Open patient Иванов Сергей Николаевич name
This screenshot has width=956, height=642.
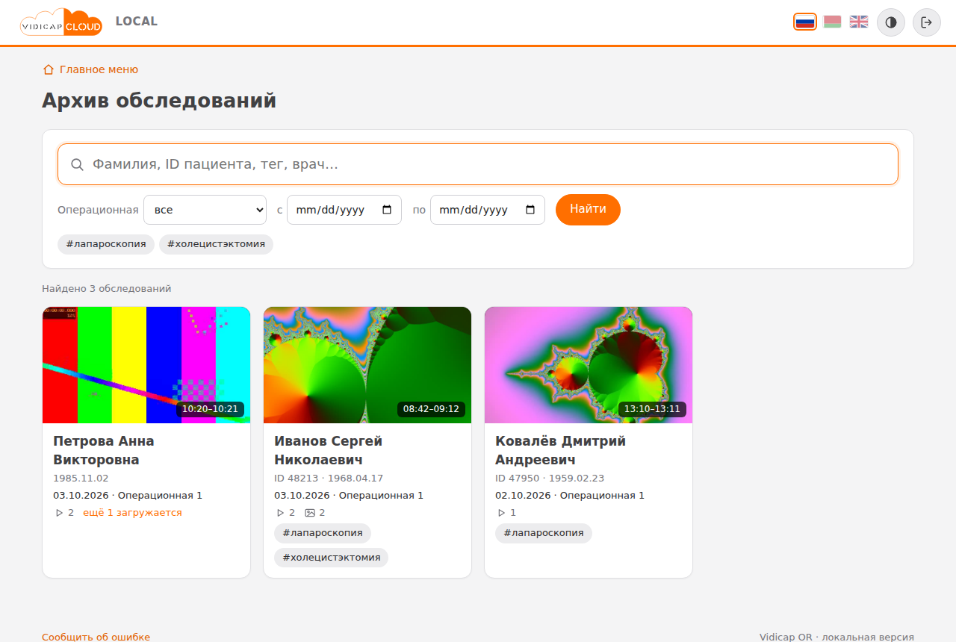pyautogui.click(x=328, y=450)
